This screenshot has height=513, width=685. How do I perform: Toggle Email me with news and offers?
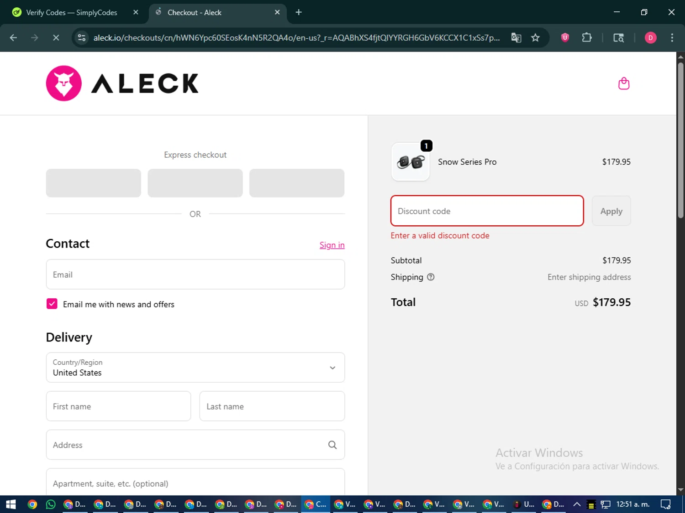click(x=52, y=304)
